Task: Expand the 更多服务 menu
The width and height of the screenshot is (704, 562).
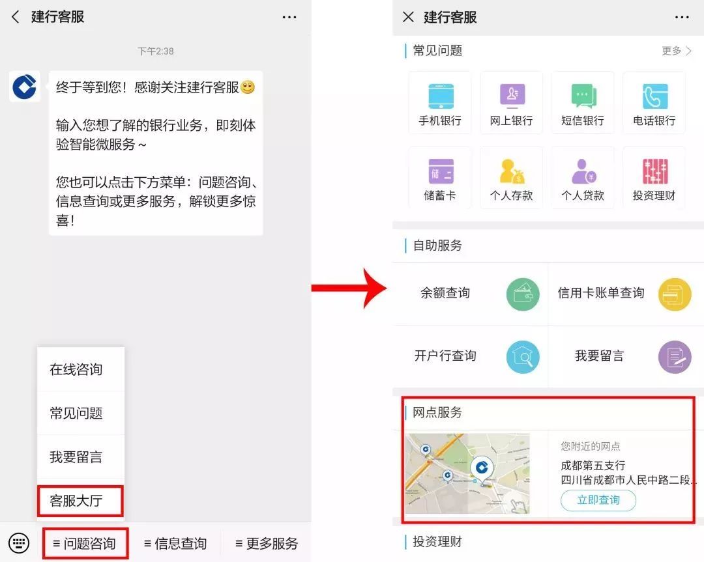Action: pos(269,543)
